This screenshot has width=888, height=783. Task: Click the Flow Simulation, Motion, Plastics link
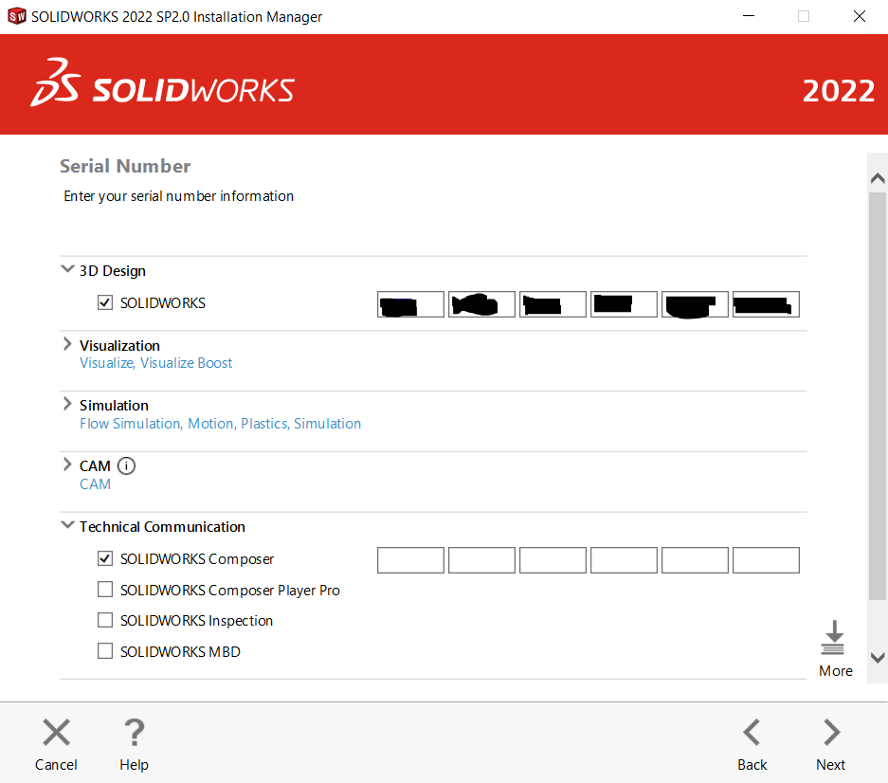[x=220, y=424]
